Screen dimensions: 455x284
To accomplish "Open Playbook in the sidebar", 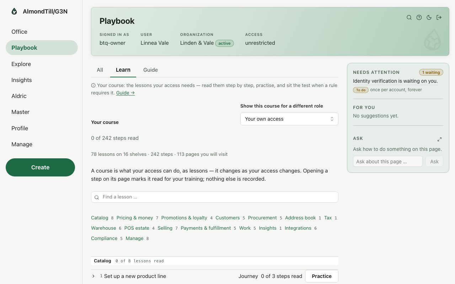I will 42,48.
